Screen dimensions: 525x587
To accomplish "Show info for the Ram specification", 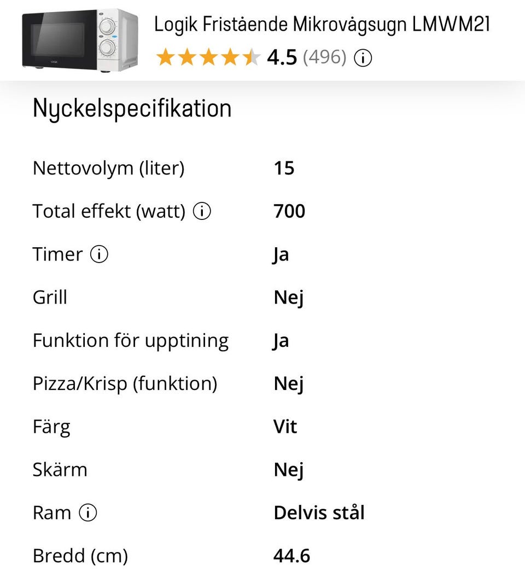I will 88,513.
